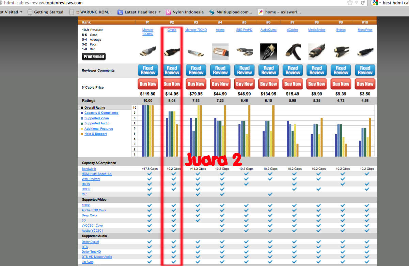Viewport: 409px width, 266px height.
Task: Open the Monster 1000HD product link
Action: [148, 32]
